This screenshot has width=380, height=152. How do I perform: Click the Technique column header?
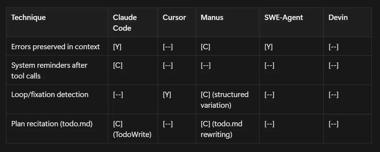(29, 17)
